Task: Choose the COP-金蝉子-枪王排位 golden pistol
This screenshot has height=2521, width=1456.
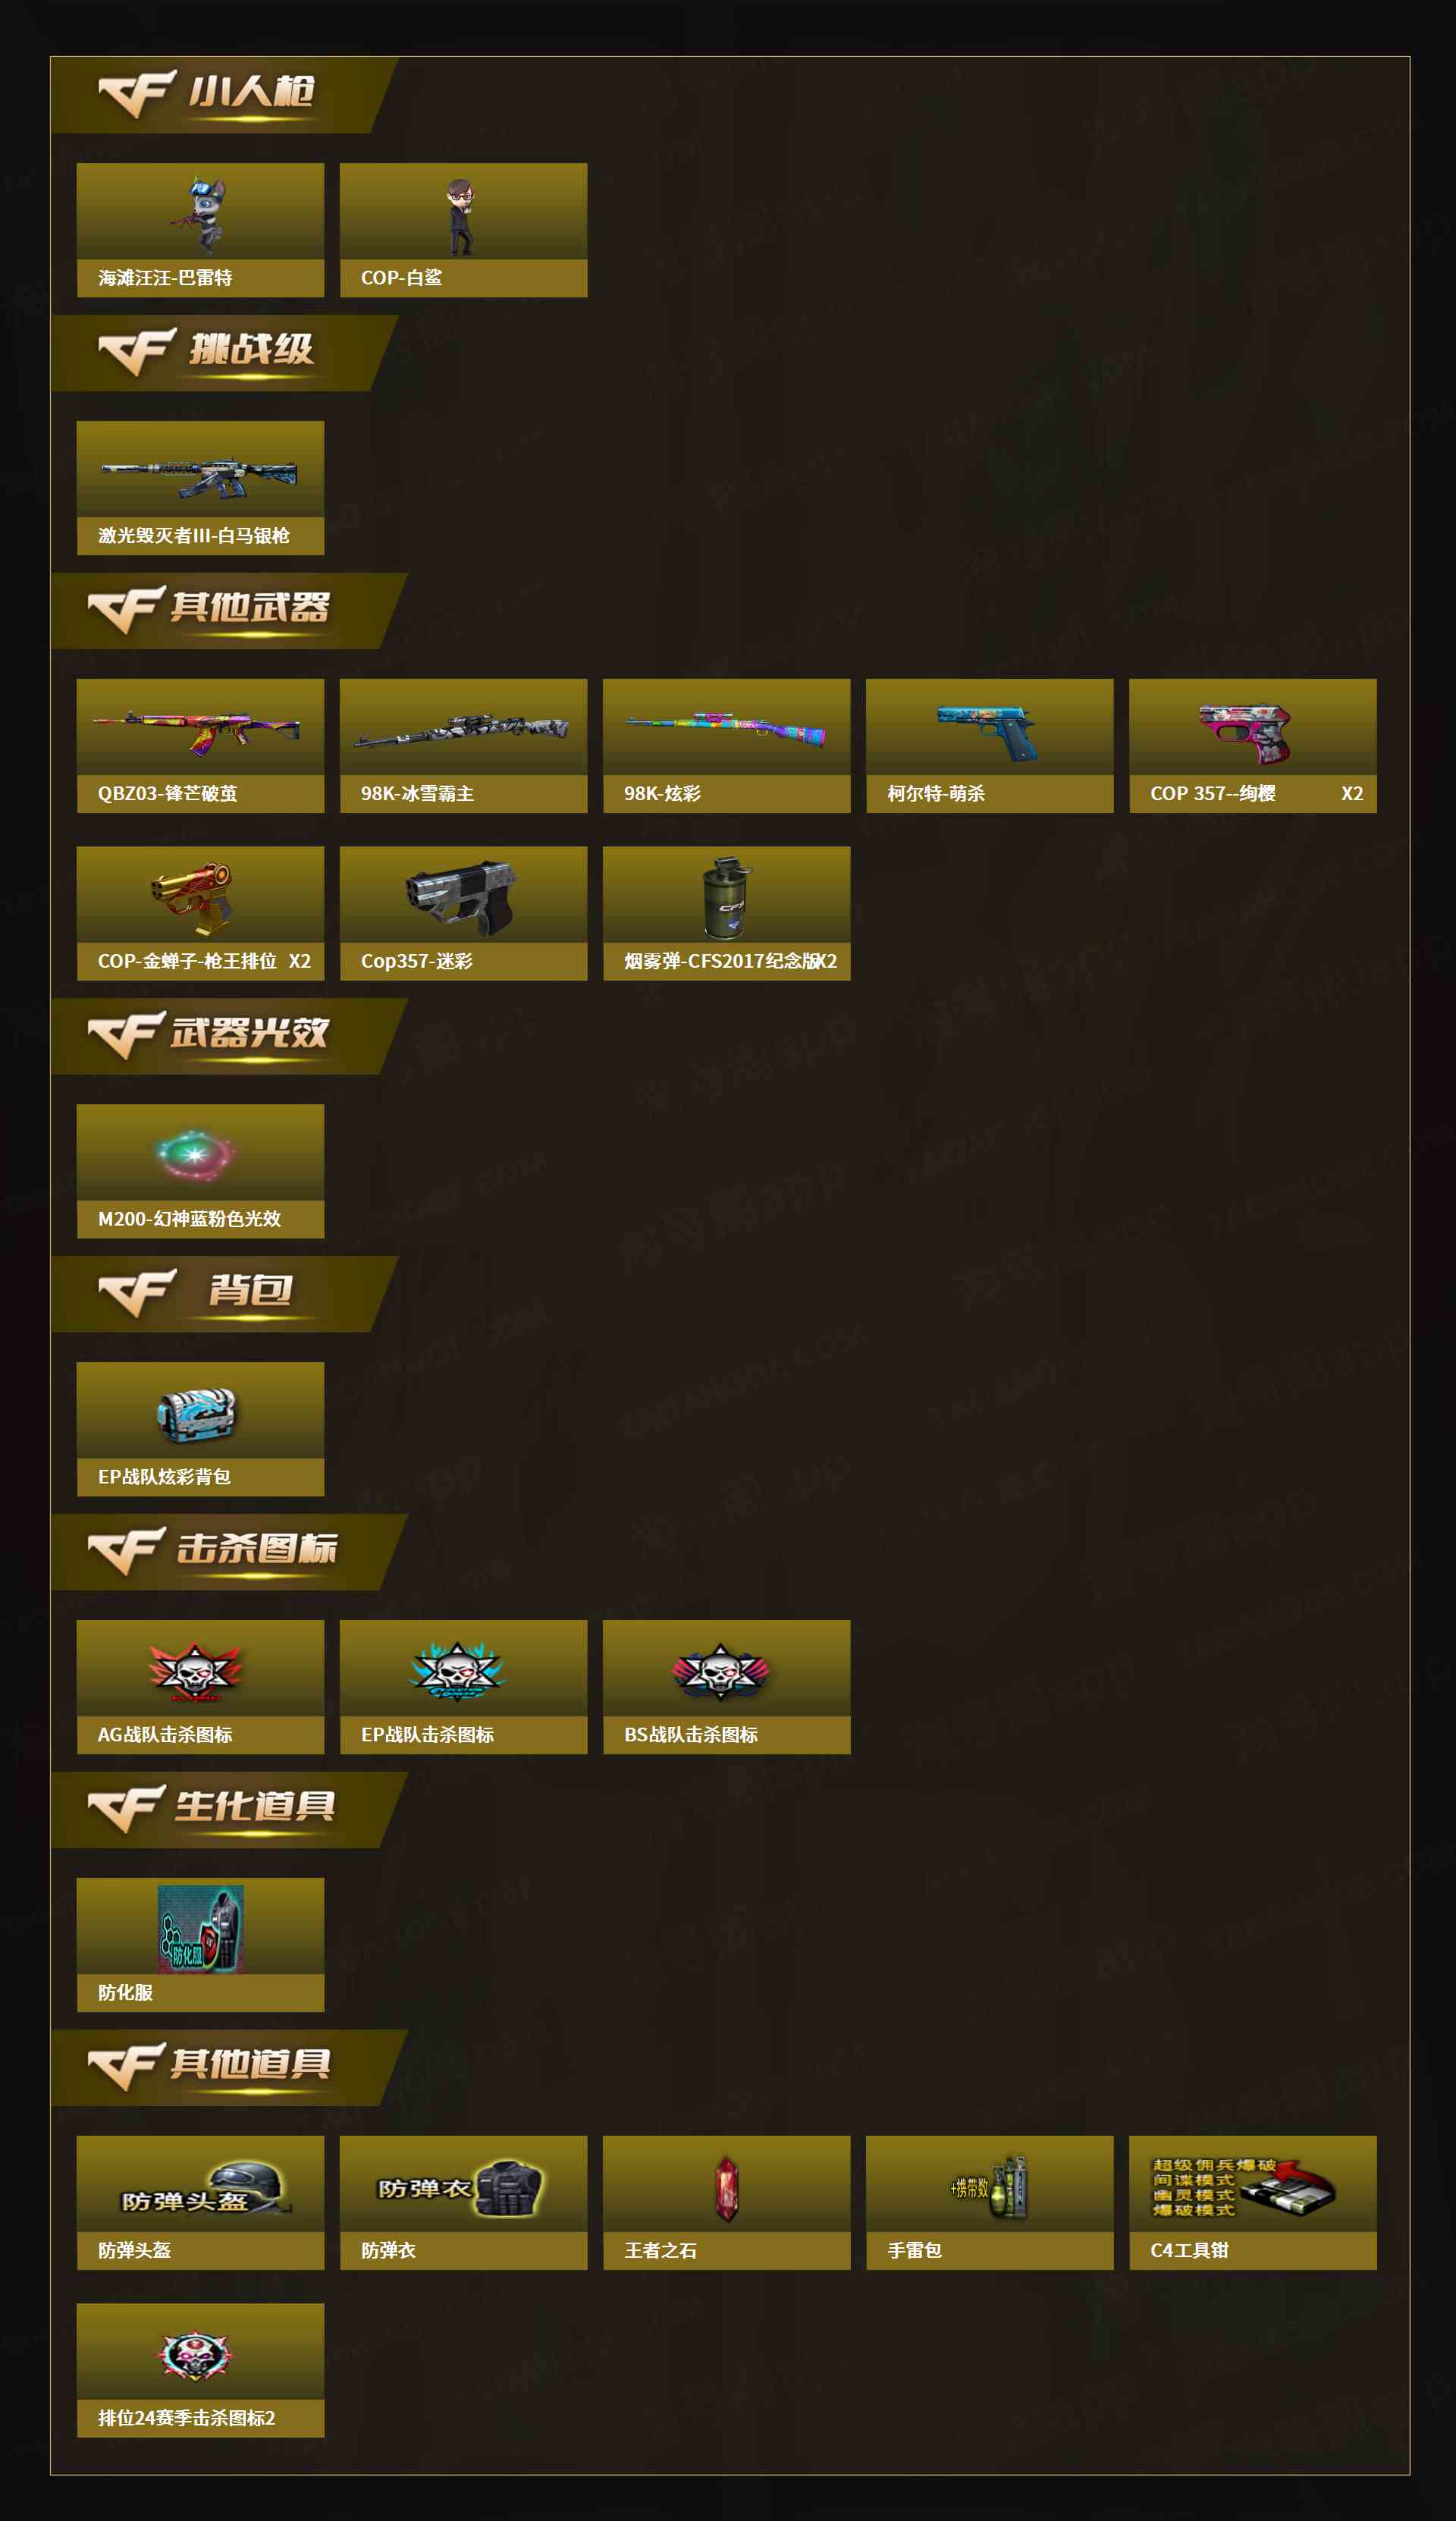Action: (x=200, y=914)
